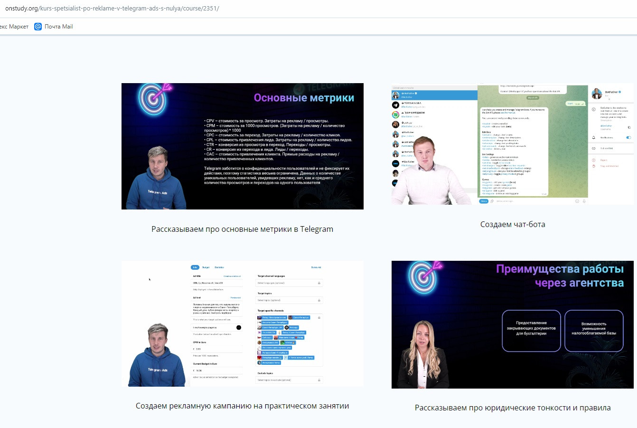Click the target logo in the agency slide

423,277
